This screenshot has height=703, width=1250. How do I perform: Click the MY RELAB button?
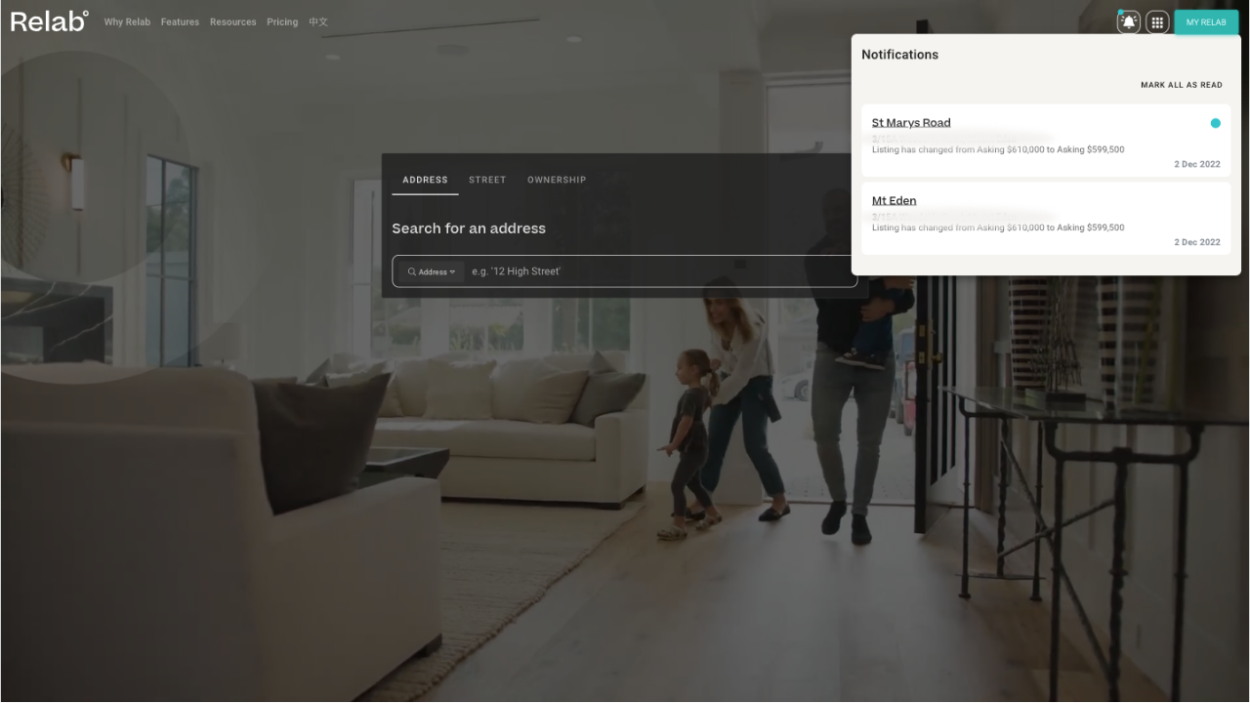[1205, 21]
